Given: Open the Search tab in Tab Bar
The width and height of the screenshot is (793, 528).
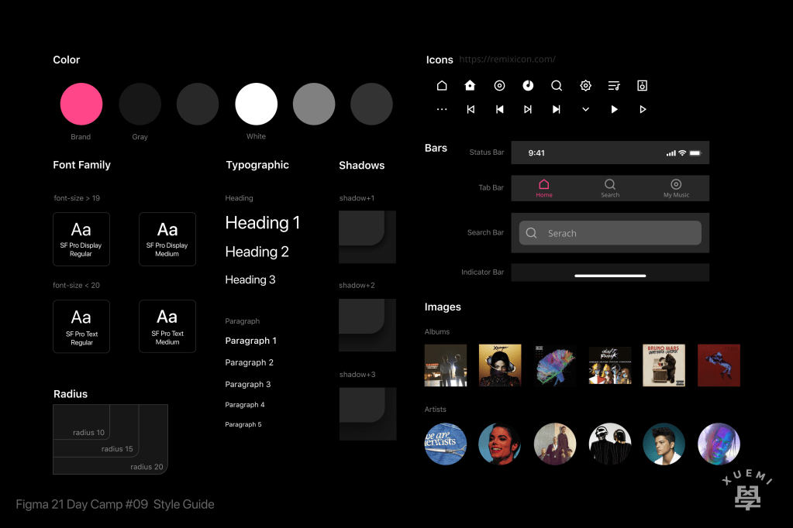Looking at the screenshot, I should click(610, 188).
